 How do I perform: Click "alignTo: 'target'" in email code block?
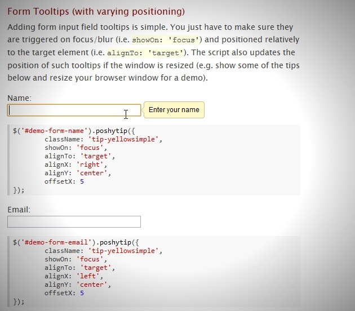coord(79,268)
